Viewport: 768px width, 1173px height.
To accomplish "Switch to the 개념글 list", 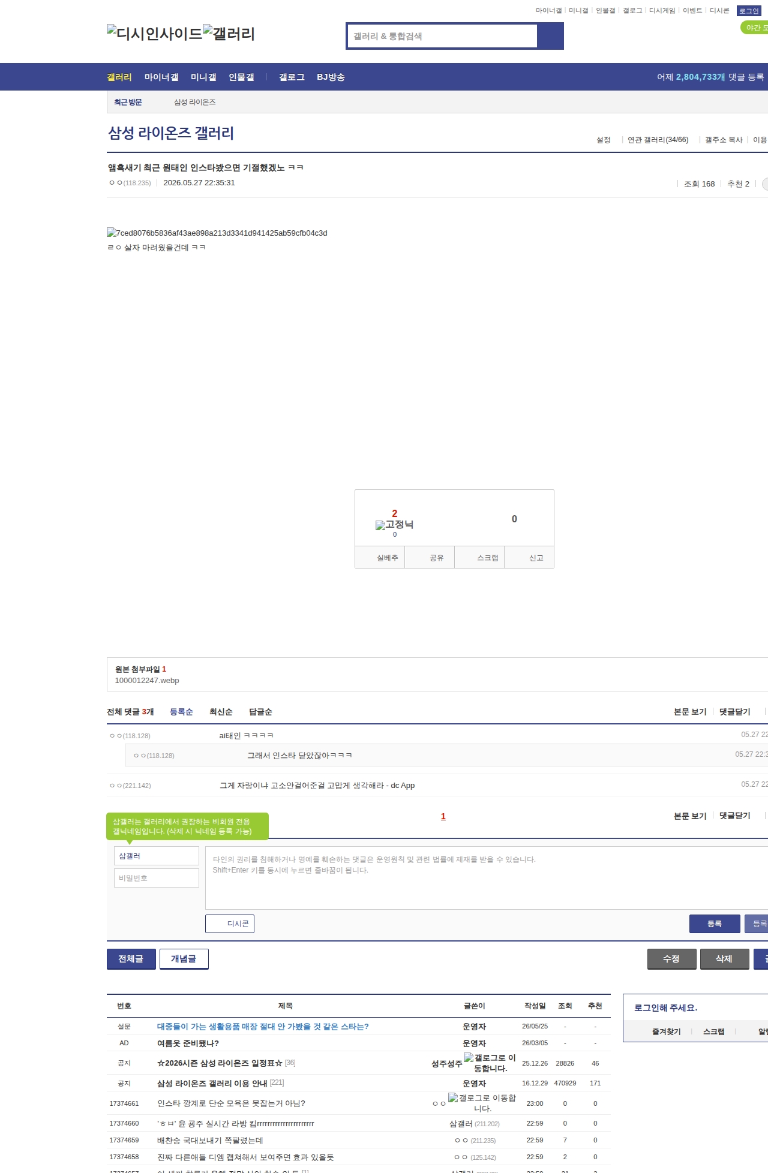I will click(x=184, y=959).
